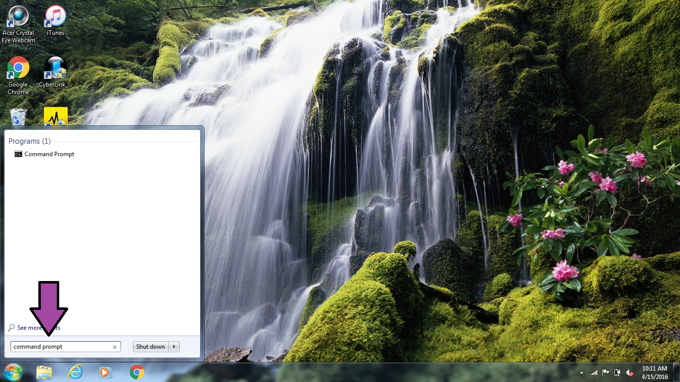Screen dimensions: 680x382
Task: Select the CyberLink desktop shortcut
Action: pos(55,72)
